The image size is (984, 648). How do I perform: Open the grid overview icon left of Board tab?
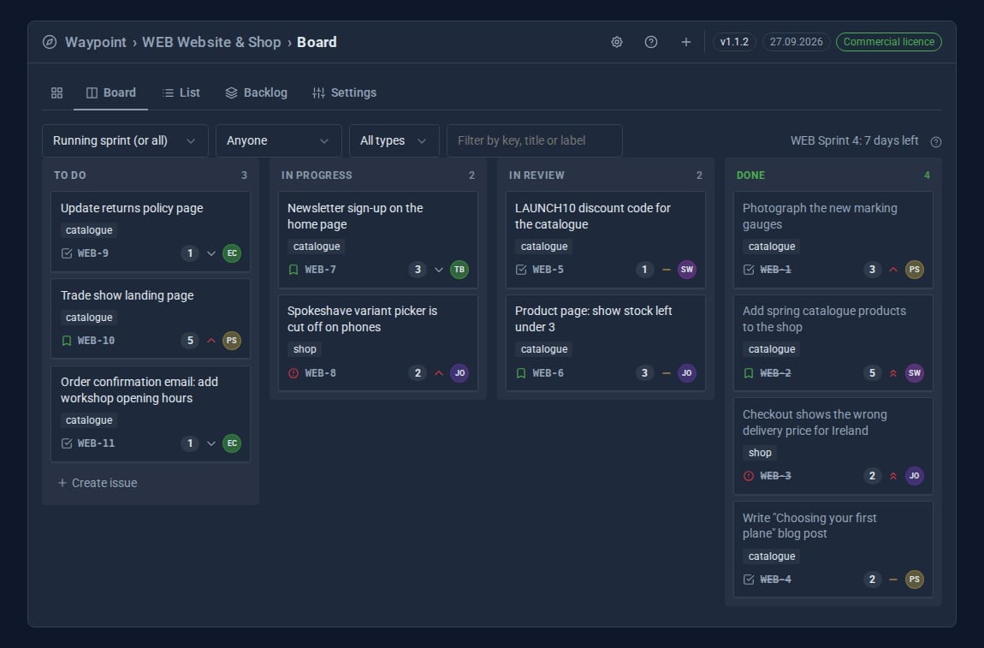click(57, 93)
